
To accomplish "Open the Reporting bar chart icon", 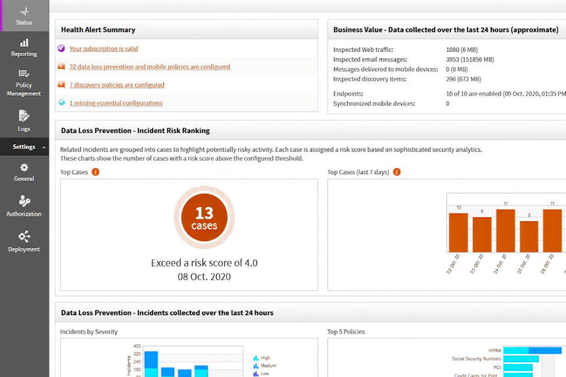I will 24,43.
